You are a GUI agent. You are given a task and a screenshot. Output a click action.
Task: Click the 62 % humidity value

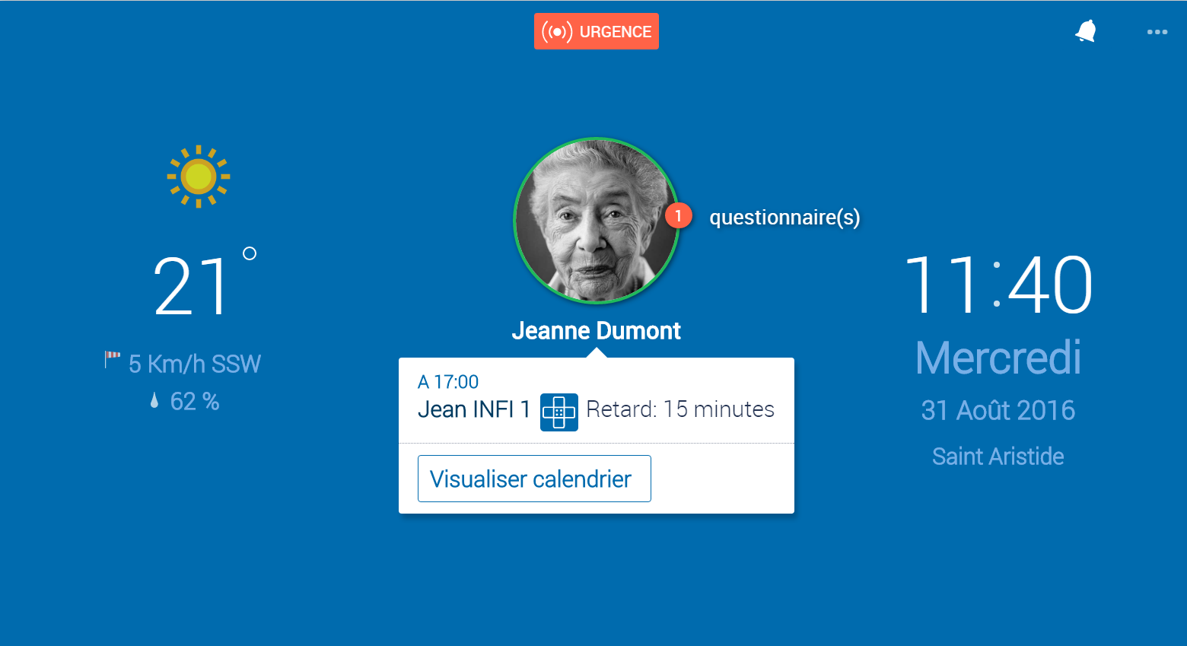pos(195,401)
